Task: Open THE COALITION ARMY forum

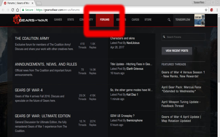Action: (x=32, y=38)
